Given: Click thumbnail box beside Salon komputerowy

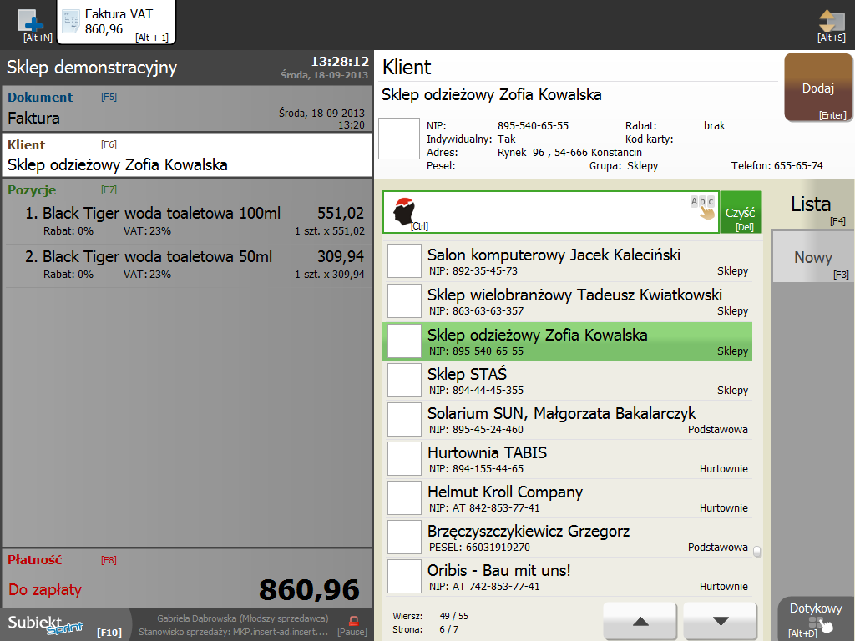Looking at the screenshot, I should pyautogui.click(x=404, y=261).
